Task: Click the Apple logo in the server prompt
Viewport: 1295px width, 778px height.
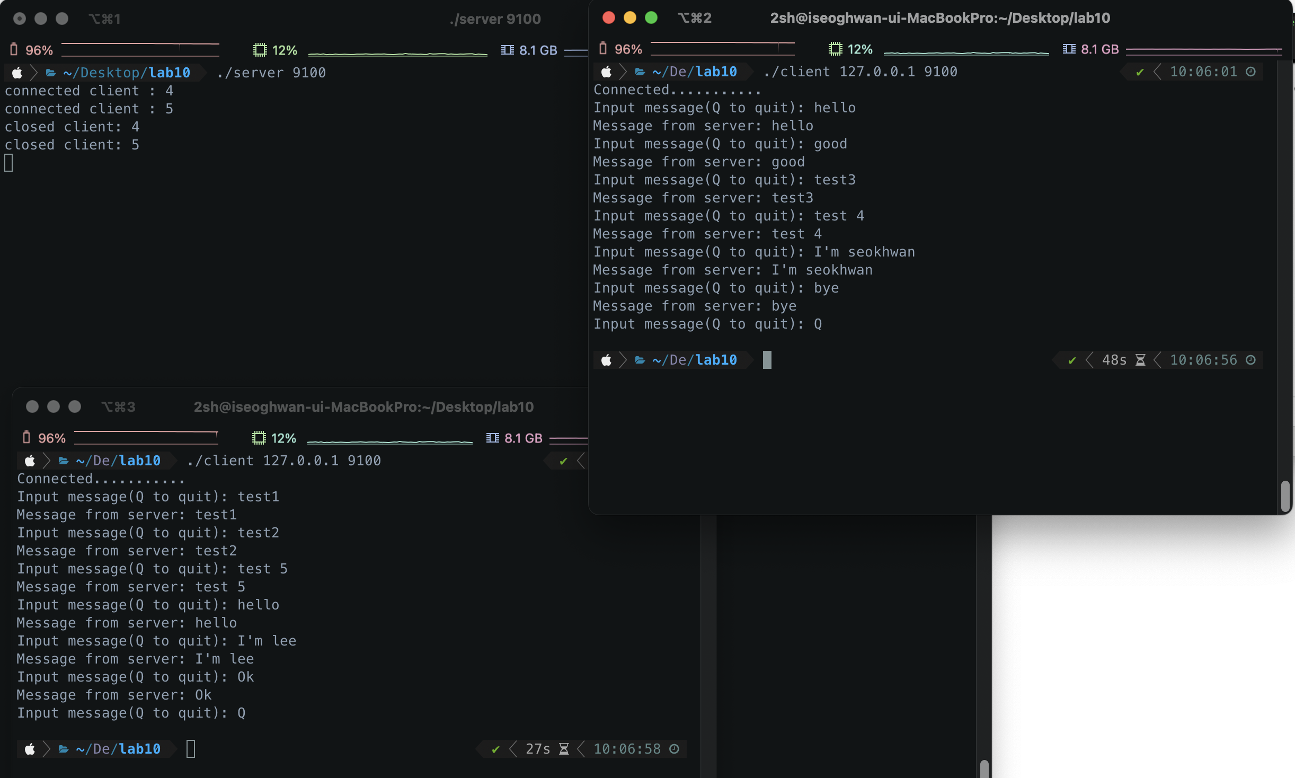Action: [x=17, y=73]
